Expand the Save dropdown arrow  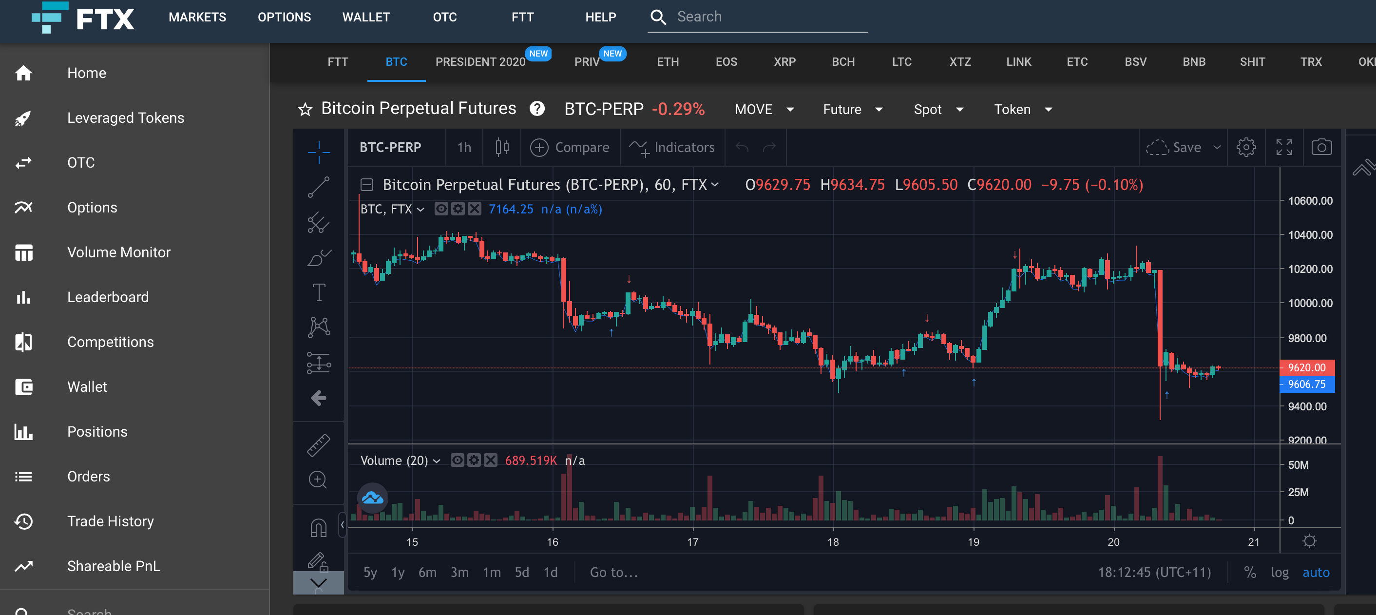pos(1217,148)
